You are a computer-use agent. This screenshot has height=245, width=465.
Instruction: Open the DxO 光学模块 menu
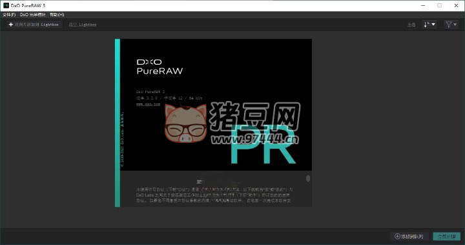pos(33,15)
